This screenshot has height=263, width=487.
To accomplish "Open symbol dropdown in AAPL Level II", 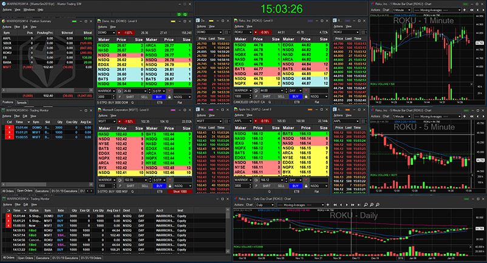I will 250,121.
